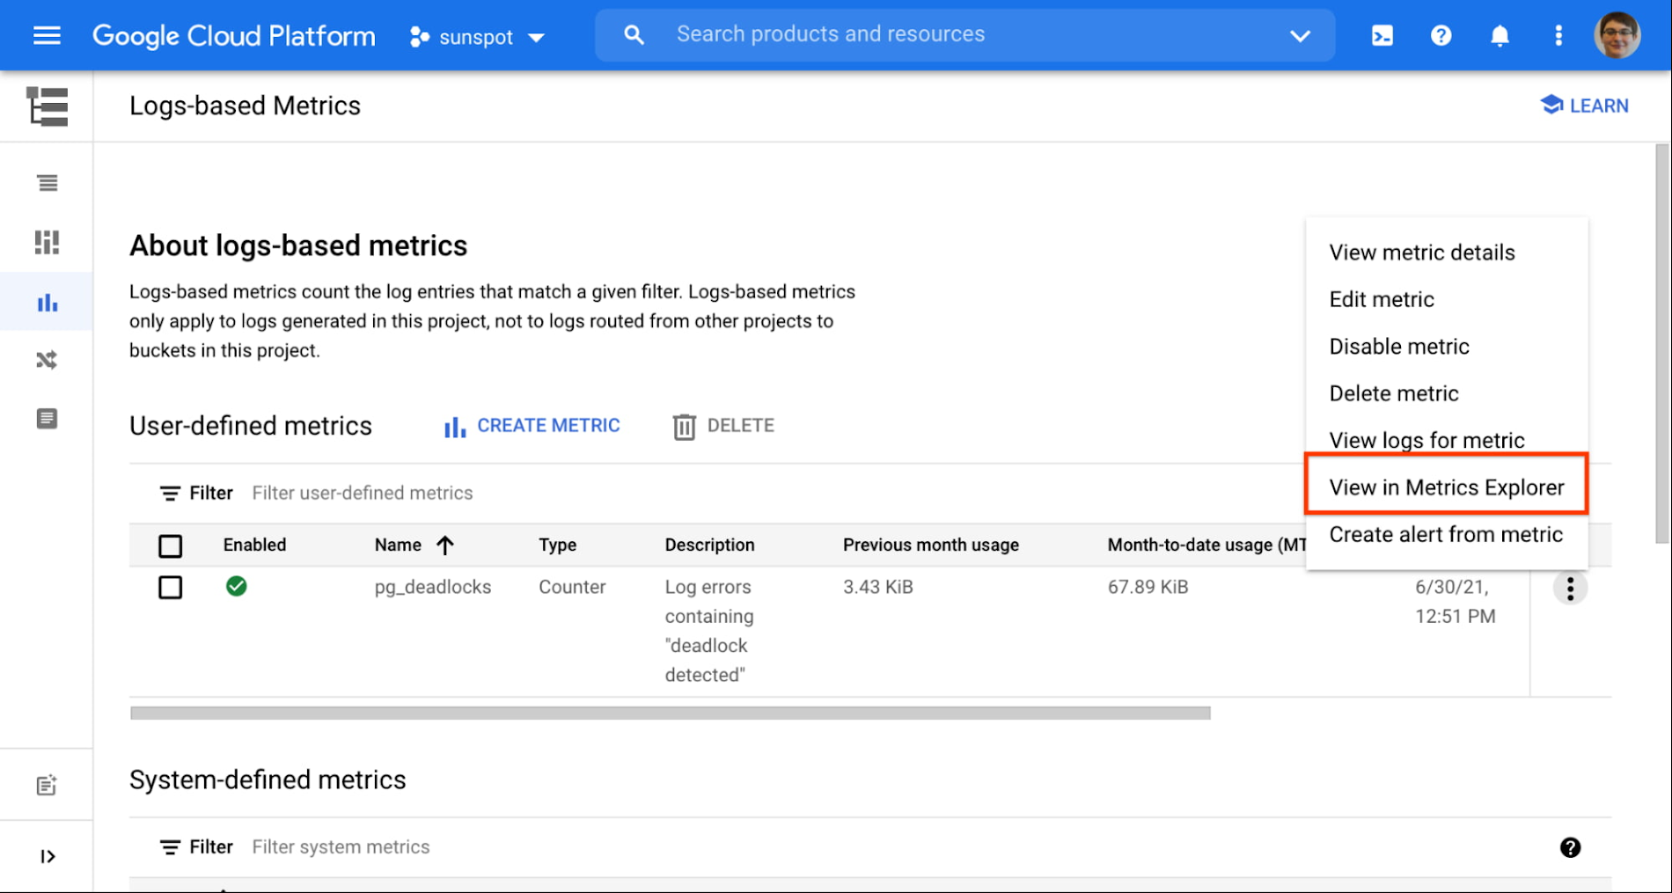
Task: Check the pg_deadlocks row checkbox
Action: click(171, 587)
